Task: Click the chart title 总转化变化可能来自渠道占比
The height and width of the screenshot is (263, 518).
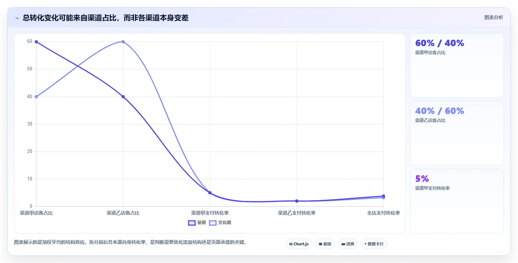Action: click(105, 18)
